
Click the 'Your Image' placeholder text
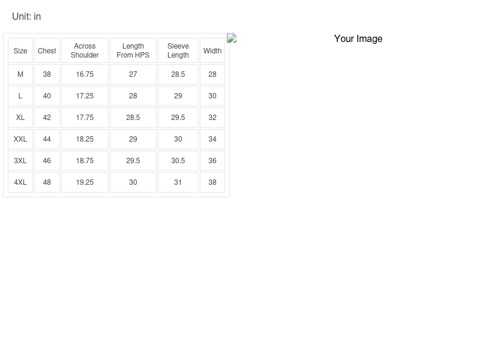(x=358, y=38)
